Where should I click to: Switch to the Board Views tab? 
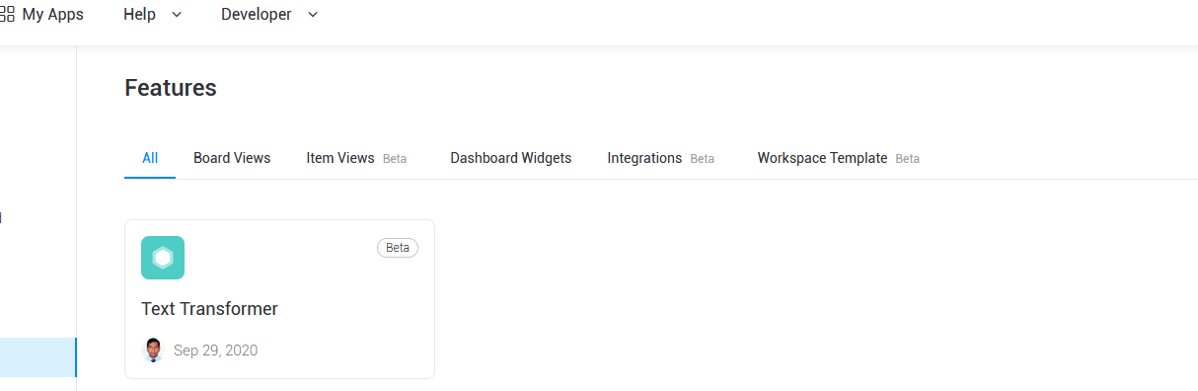tap(232, 158)
